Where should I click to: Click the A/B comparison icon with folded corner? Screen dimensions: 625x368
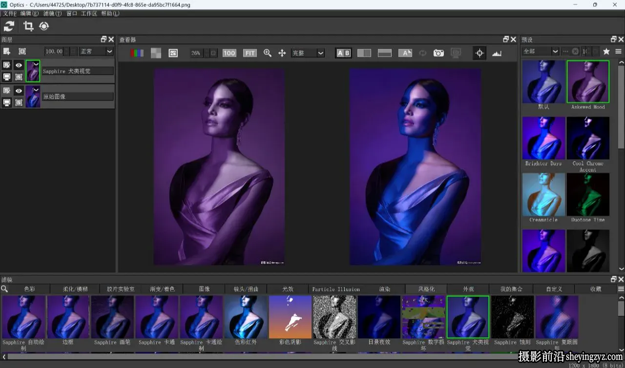(x=405, y=53)
